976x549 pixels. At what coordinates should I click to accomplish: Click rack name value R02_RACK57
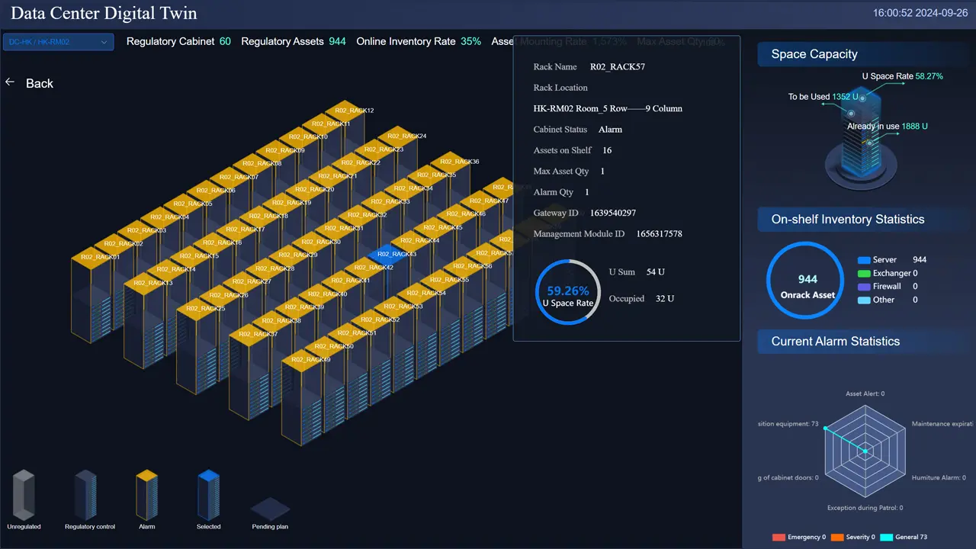(618, 67)
